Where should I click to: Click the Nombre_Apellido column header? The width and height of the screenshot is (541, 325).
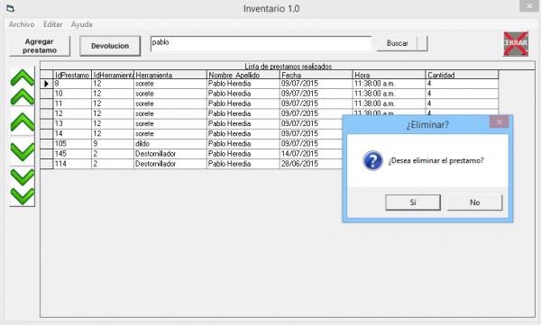click(243, 75)
